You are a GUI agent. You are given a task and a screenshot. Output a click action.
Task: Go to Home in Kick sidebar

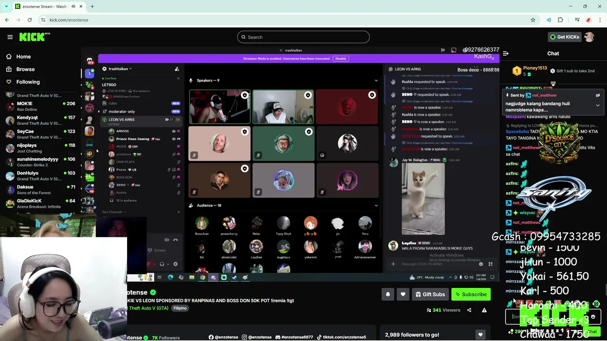pyautogui.click(x=23, y=56)
